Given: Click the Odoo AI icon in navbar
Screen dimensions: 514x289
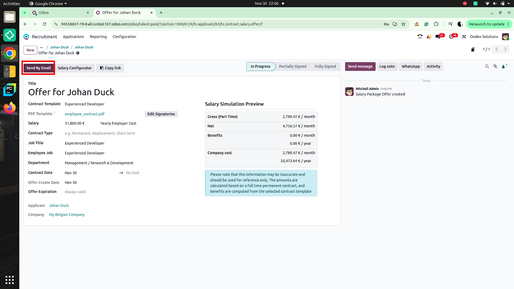Looking at the screenshot, I should coord(429,37).
